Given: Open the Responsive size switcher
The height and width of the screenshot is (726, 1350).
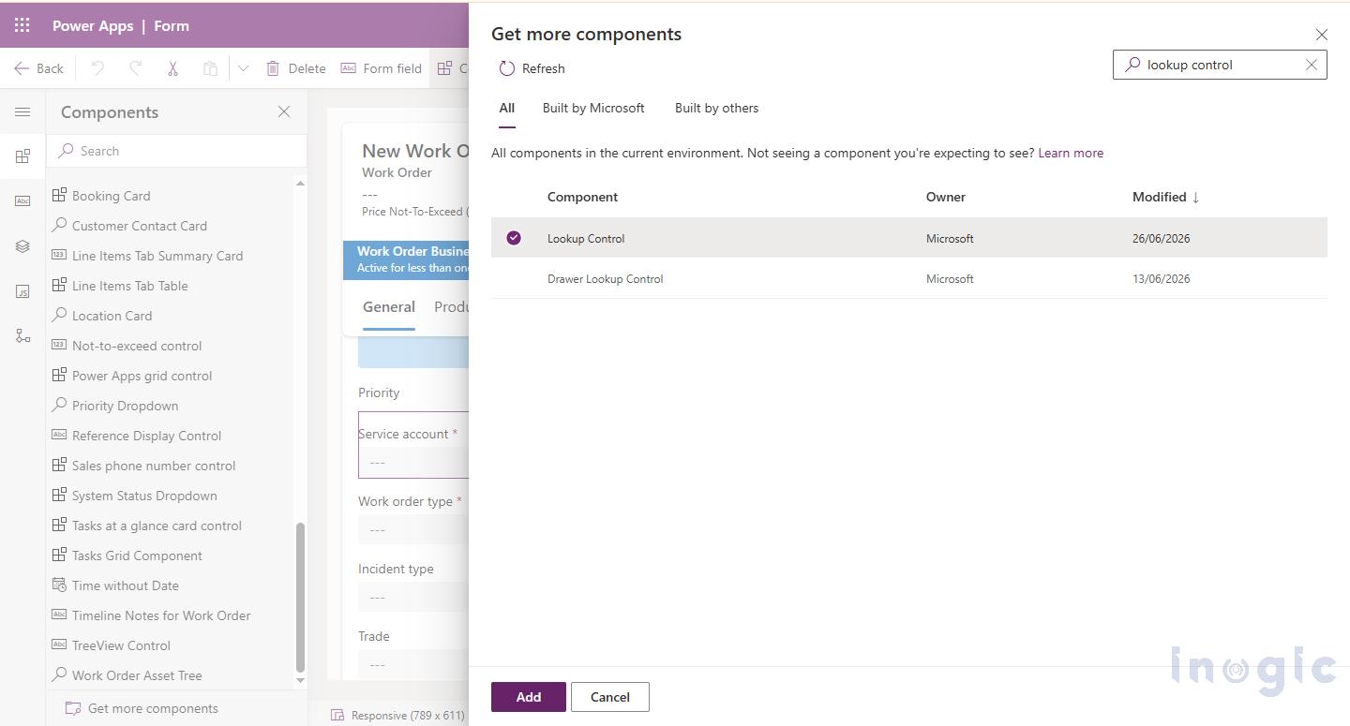Looking at the screenshot, I should coord(398,715).
